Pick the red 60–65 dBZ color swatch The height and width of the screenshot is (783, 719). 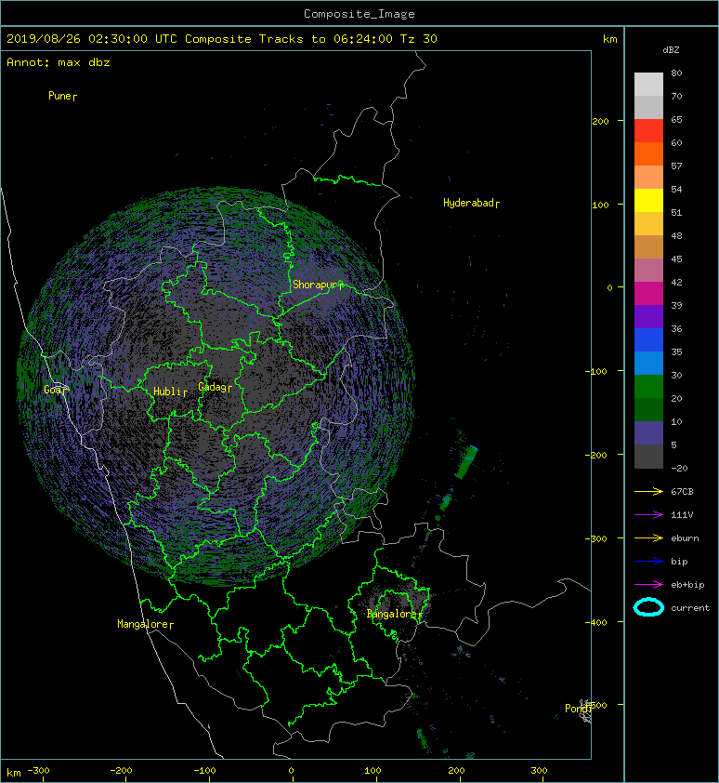(x=648, y=131)
